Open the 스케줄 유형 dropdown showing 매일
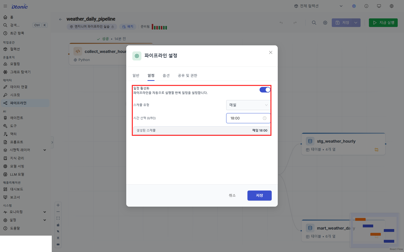Image resolution: width=404 pixels, height=252 pixels. click(248, 105)
